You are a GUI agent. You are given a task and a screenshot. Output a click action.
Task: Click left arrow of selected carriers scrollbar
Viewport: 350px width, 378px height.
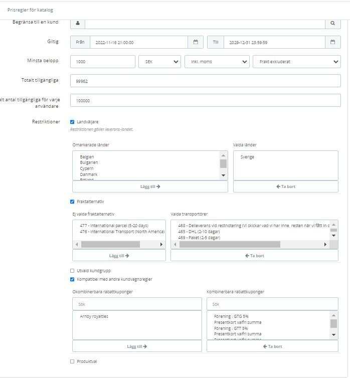pos(175,245)
